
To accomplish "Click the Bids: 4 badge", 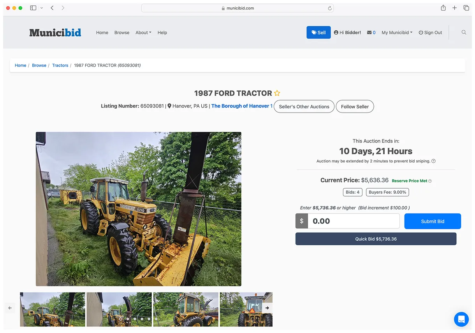I will point(352,192).
